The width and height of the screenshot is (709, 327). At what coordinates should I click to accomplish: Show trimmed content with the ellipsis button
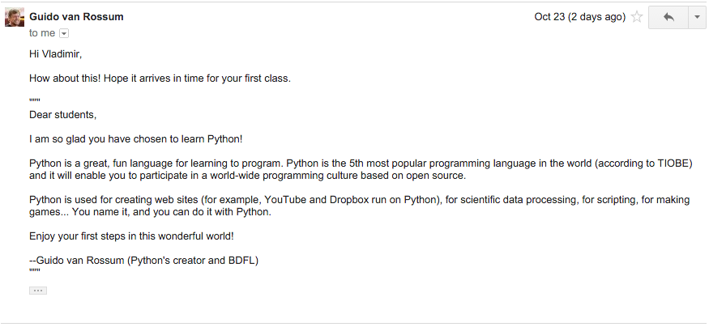pos(38,291)
